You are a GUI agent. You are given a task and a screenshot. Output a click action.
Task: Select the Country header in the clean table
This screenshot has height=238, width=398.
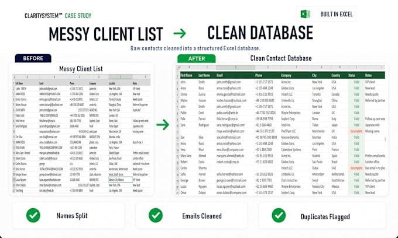coord(335,75)
